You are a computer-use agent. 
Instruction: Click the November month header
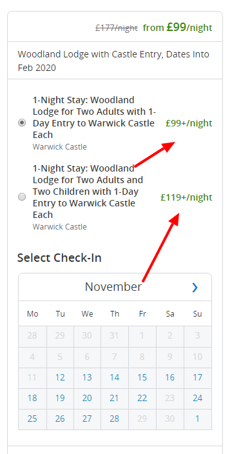(x=113, y=287)
